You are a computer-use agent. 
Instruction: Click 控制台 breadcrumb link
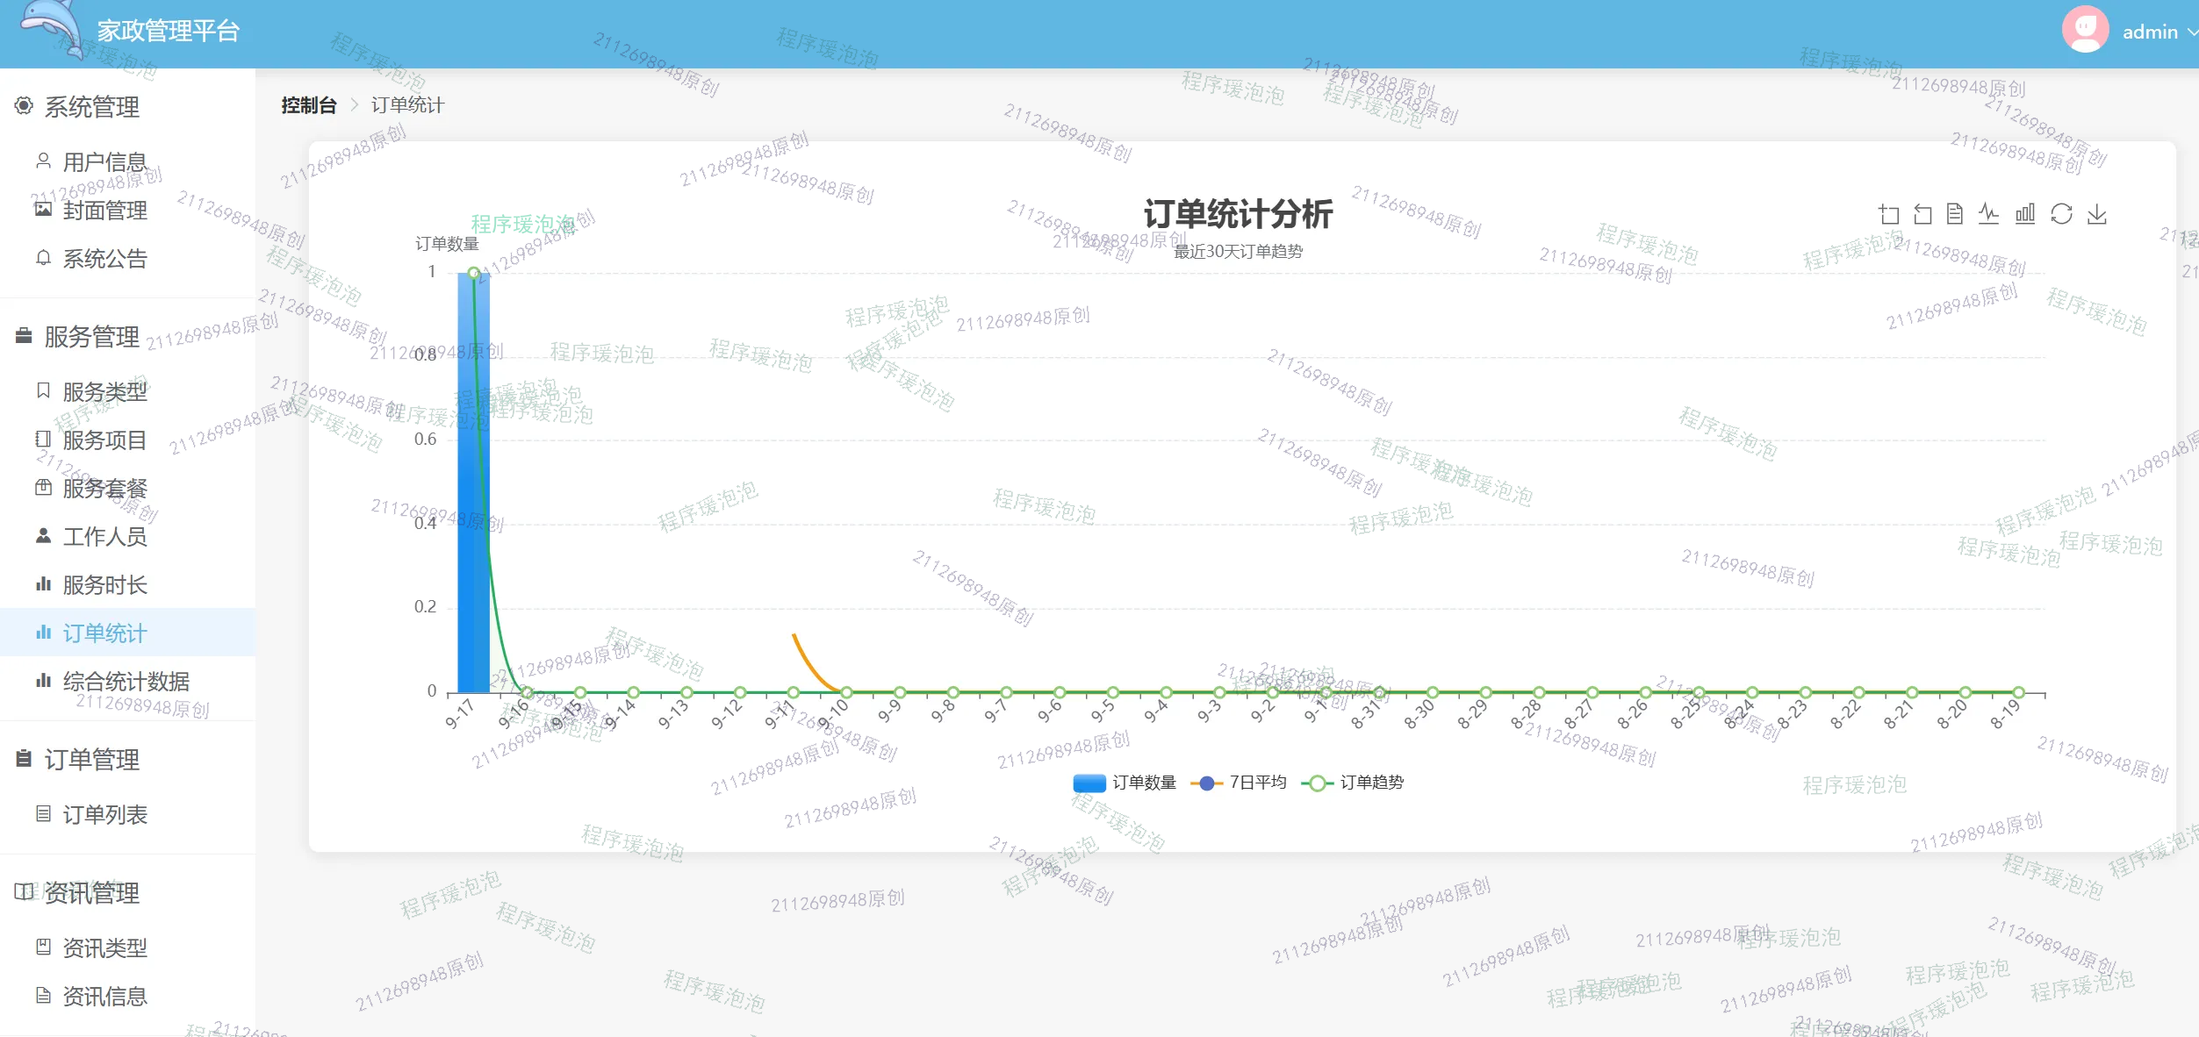[x=309, y=105]
